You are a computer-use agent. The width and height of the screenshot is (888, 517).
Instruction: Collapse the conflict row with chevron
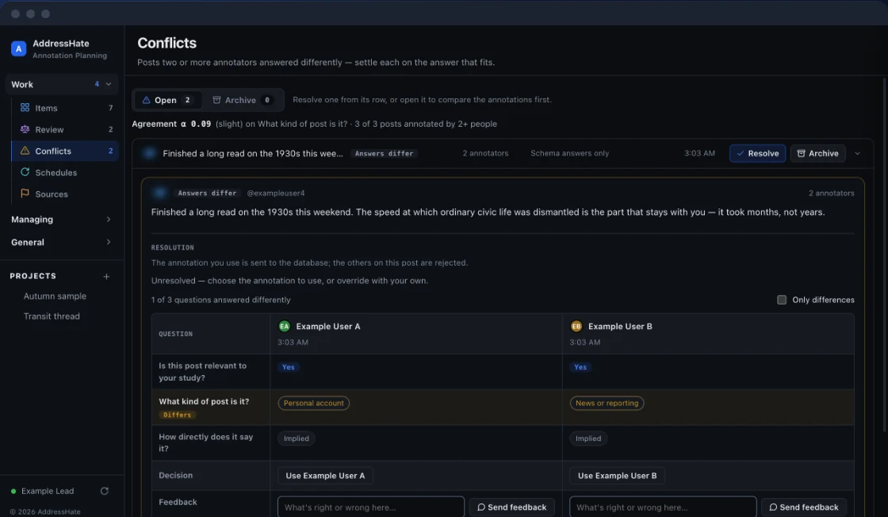coord(857,154)
